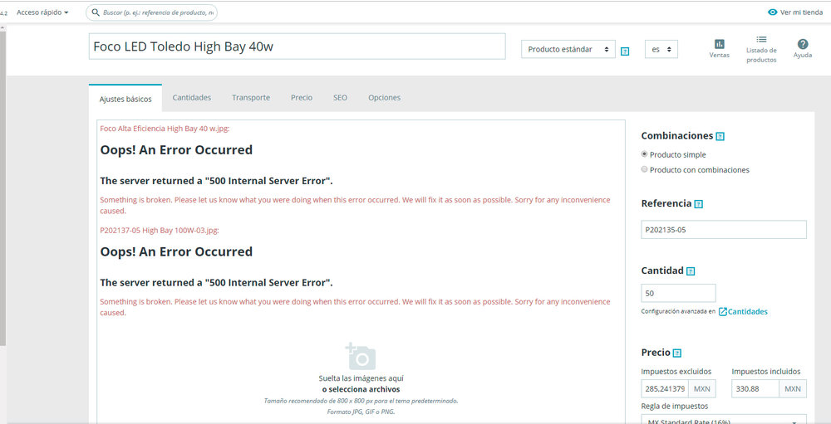Click error filename P202137-05 High Bay 100W-03.jpg
The image size is (831, 424).
(x=160, y=231)
